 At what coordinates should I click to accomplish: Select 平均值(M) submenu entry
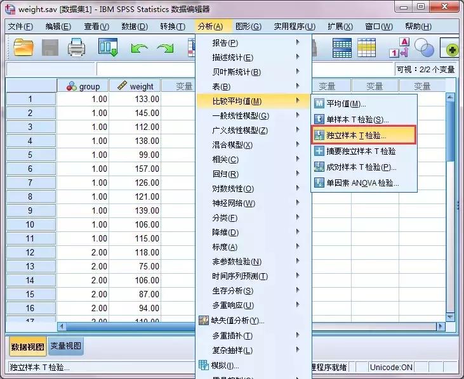coord(364,104)
